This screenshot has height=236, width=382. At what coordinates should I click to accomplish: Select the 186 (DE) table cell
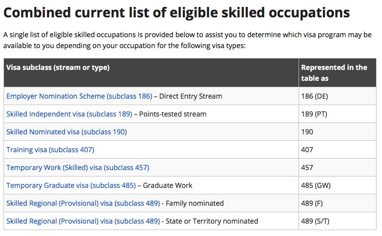pyautogui.click(x=337, y=96)
